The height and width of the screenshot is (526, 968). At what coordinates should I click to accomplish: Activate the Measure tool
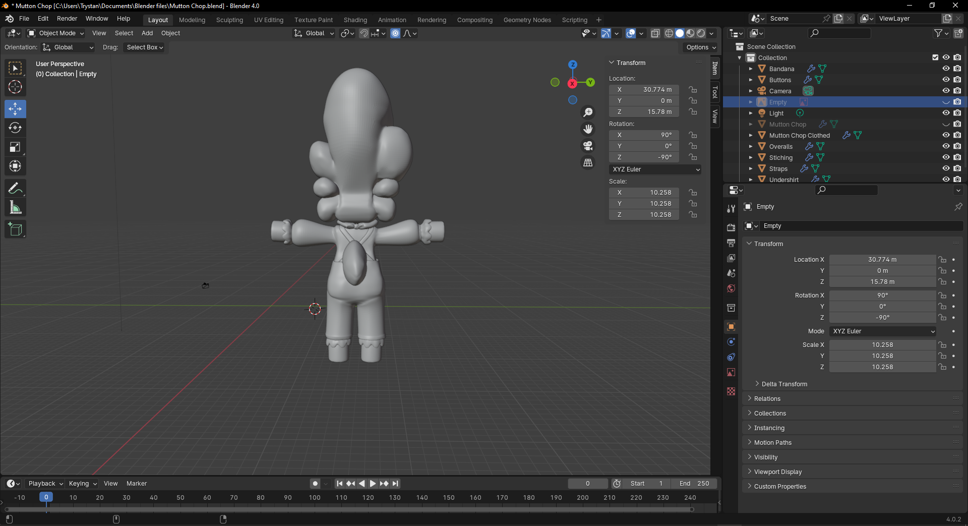click(x=15, y=207)
